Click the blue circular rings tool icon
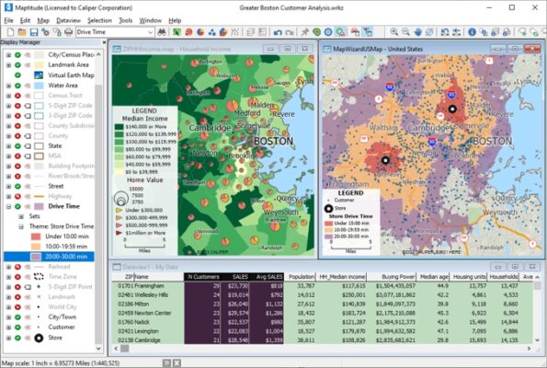This screenshot has width=547, height=368. (328, 32)
